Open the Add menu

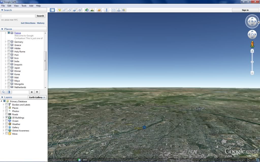[x=31, y=6]
